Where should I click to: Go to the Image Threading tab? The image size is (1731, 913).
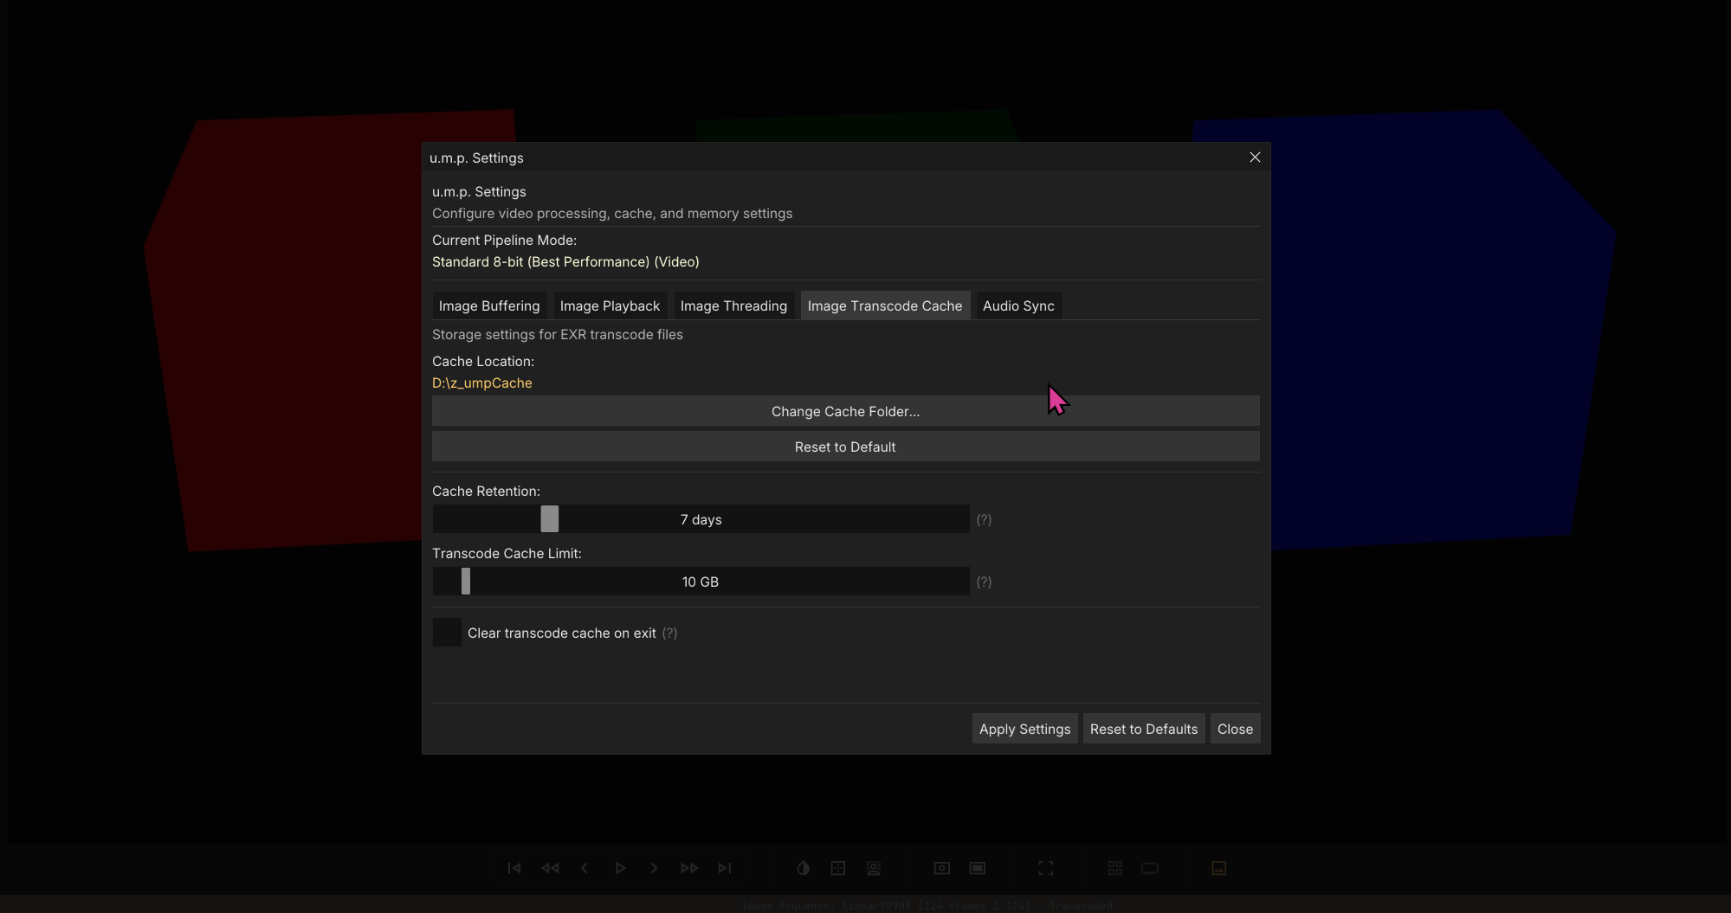point(733,305)
